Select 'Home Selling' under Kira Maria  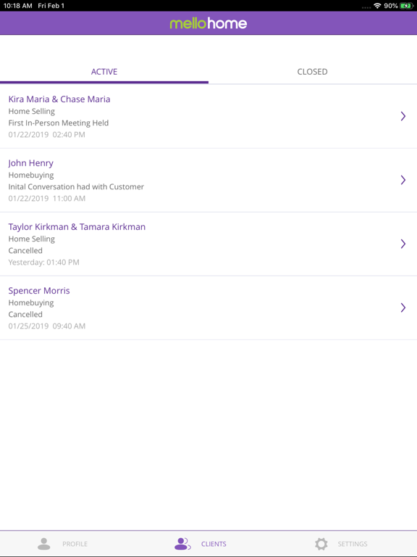click(32, 111)
